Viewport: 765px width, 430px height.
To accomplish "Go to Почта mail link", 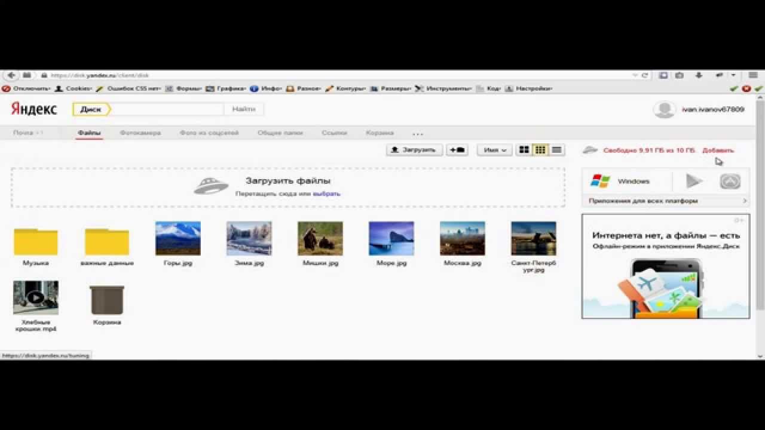I will coord(24,133).
